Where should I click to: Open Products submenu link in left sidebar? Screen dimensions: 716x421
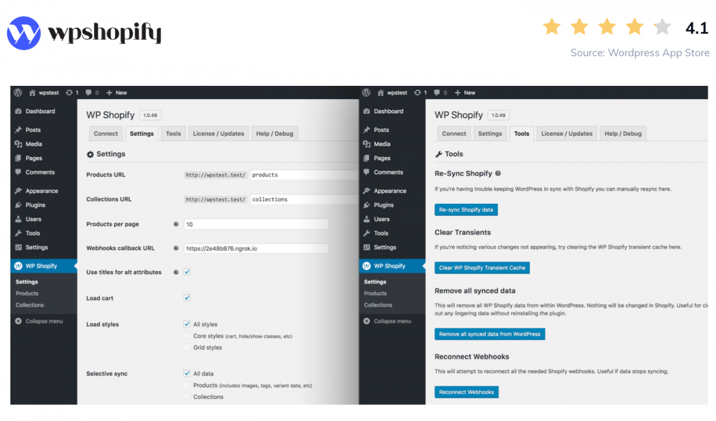click(x=27, y=293)
